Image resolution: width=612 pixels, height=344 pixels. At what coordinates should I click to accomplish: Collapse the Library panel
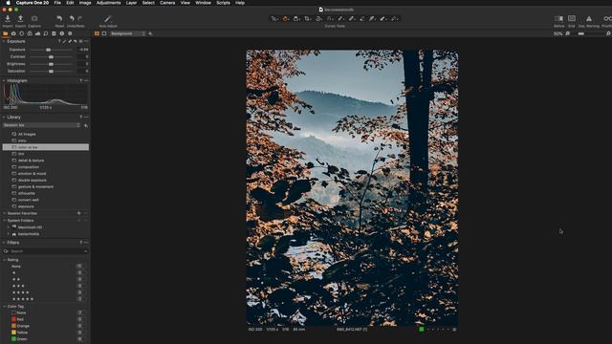pyautogui.click(x=4, y=117)
